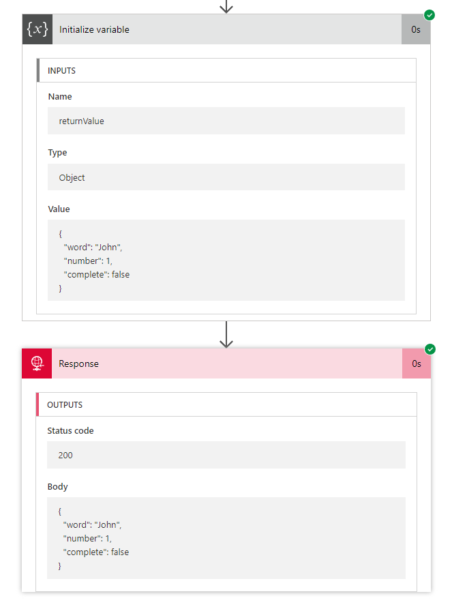This screenshot has height=609, width=452.
Task: Collapse the Response action header
Action: pyautogui.click(x=225, y=363)
